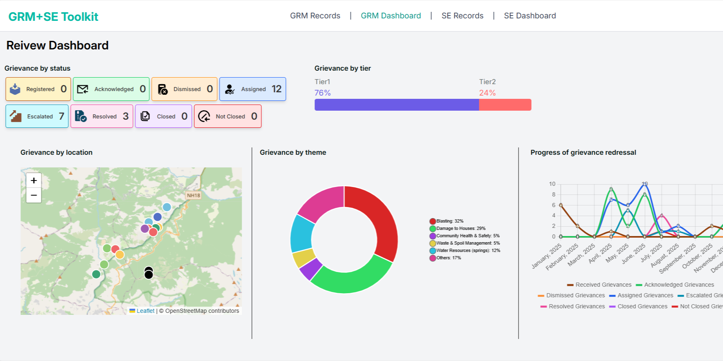This screenshot has width=723, height=361.
Task: Click the Blasting red legend swatch
Action: pyautogui.click(x=432, y=221)
